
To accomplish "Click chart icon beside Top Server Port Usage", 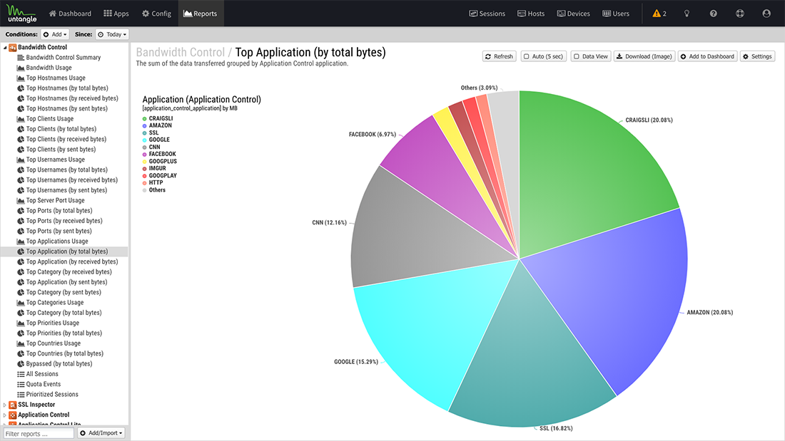I will coord(21,200).
